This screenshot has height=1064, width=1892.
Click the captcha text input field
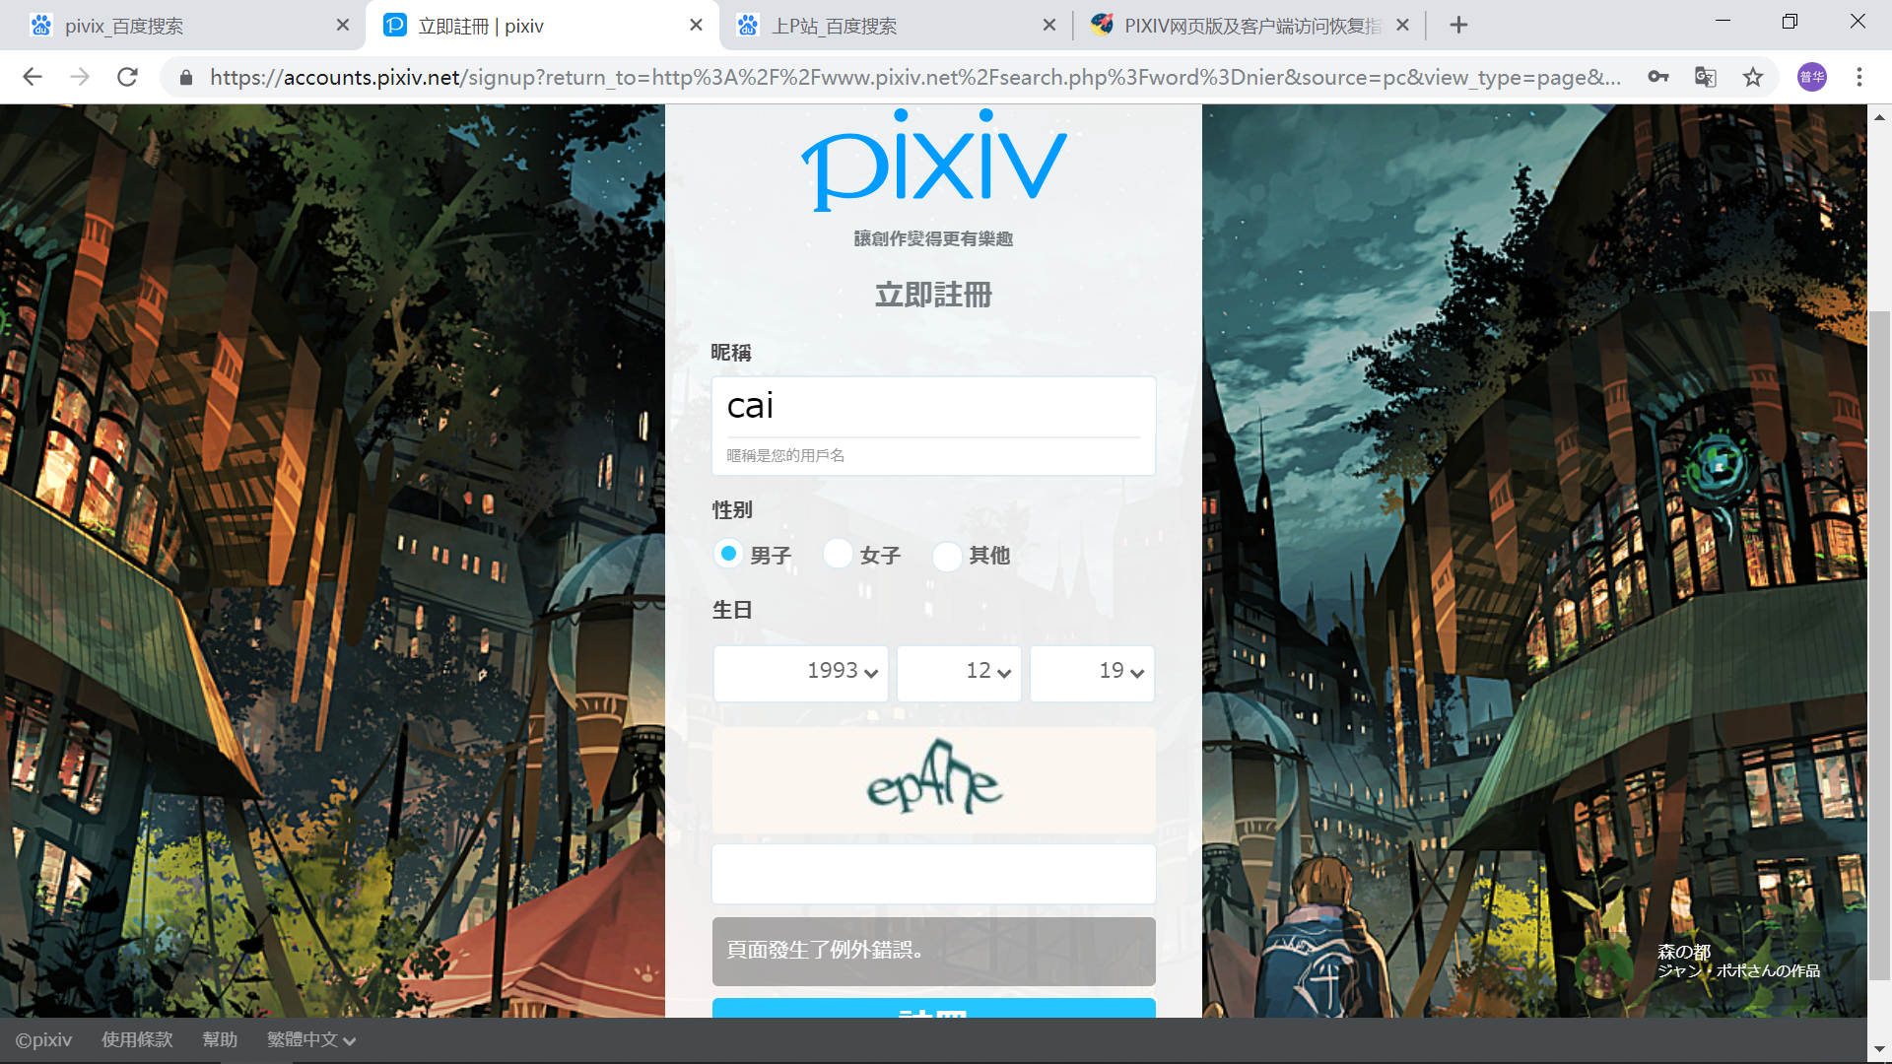click(933, 874)
